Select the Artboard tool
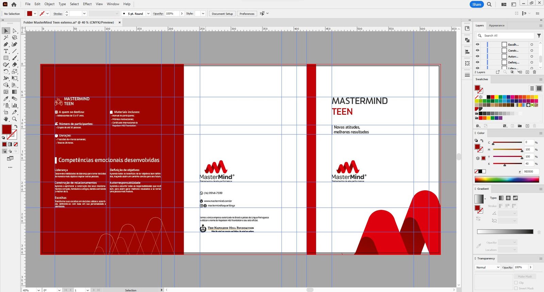Viewport: 544px width, 292px height. click(x=6, y=112)
